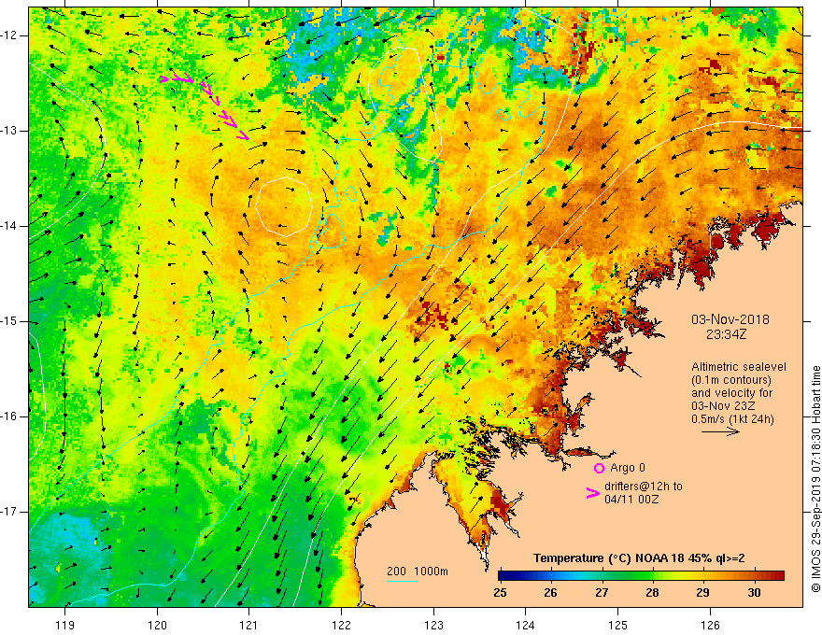Click the -16 latitude axis label

coord(9,416)
